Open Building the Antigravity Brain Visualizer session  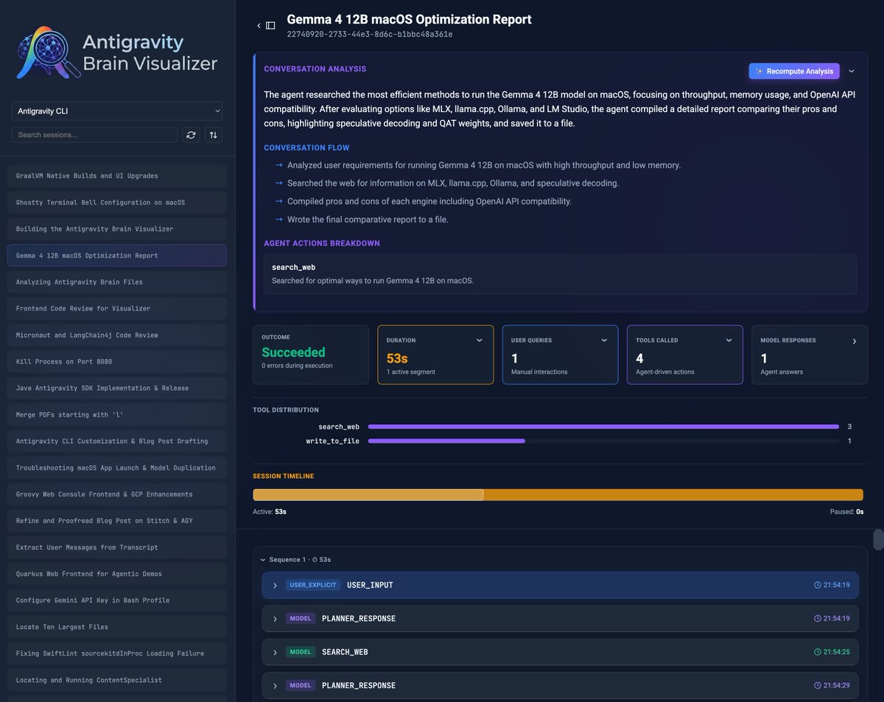(x=116, y=229)
